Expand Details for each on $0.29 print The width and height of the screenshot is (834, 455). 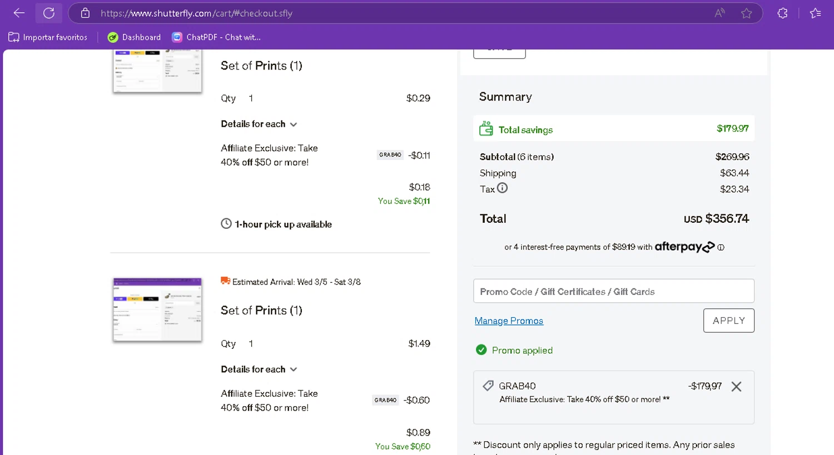[259, 124]
